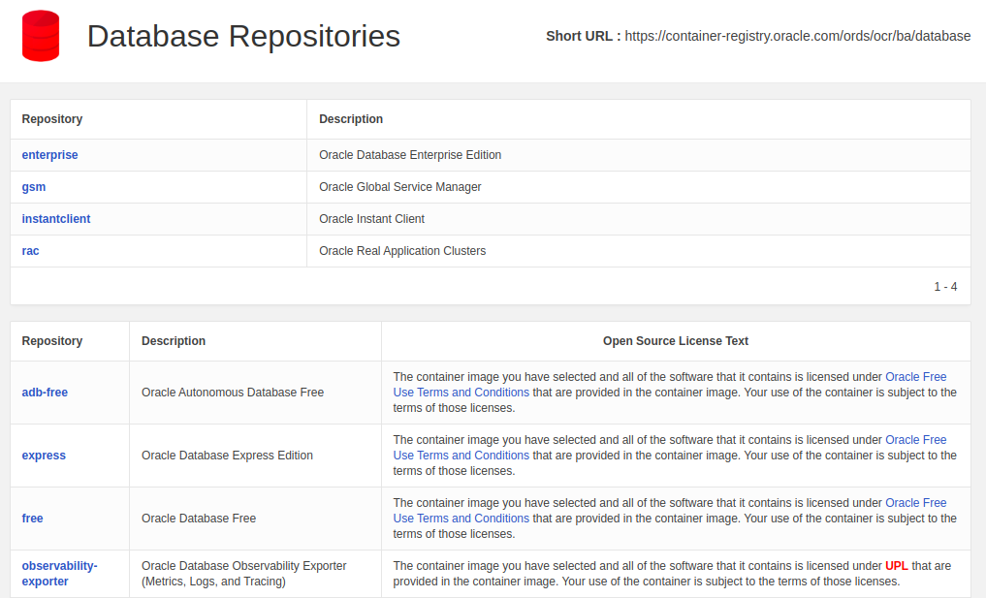Click the '1 - 4' pagination text
Screen dimensions: 986x598
pos(945,287)
